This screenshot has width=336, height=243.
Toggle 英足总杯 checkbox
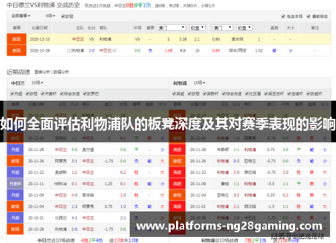click(x=266, y=93)
